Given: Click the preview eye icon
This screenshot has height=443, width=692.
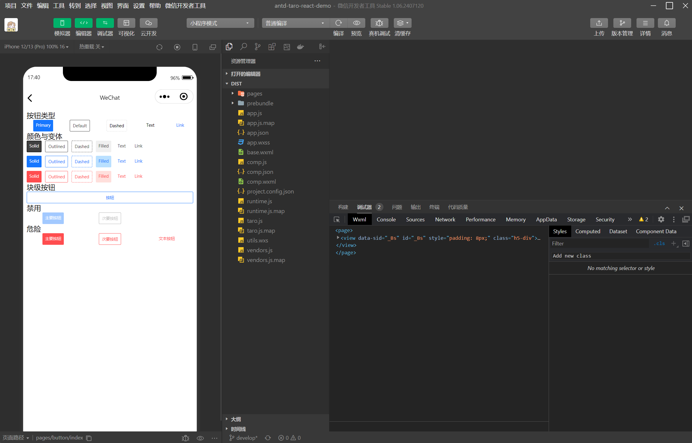Looking at the screenshot, I should pyautogui.click(x=356, y=23).
